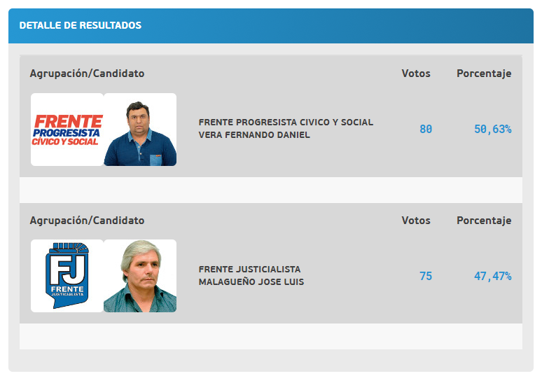This screenshot has width=549, height=376.
Task: Select the 'Frente Justicialista' party name text
Action: pyautogui.click(x=249, y=270)
